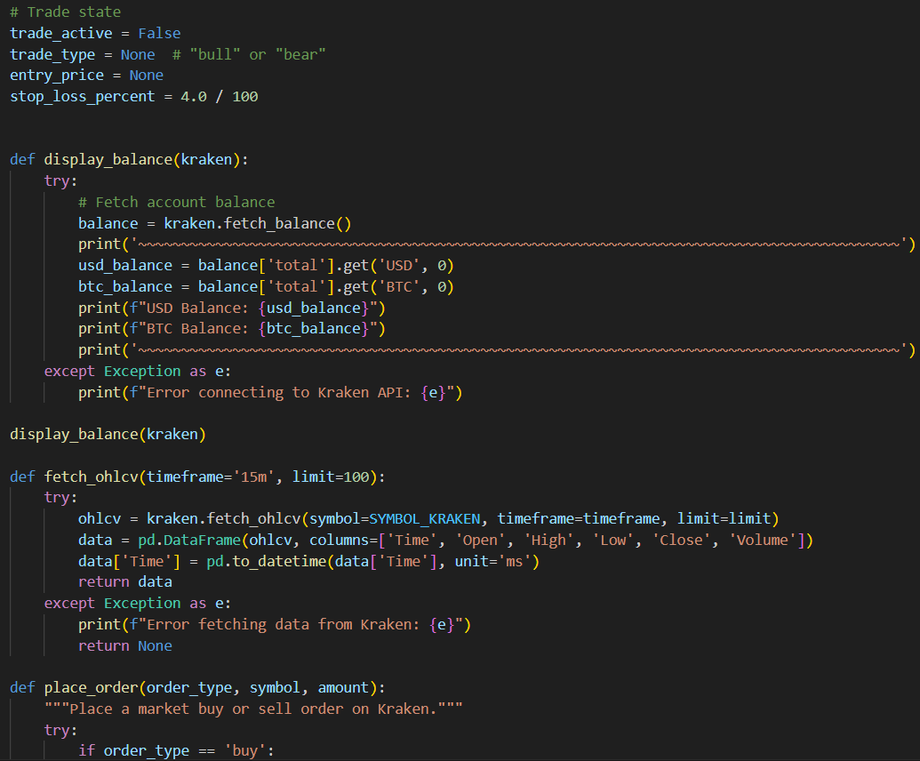The image size is (920, 761).
Task: Click 'display_balance' in the function definition
Action: coord(108,160)
